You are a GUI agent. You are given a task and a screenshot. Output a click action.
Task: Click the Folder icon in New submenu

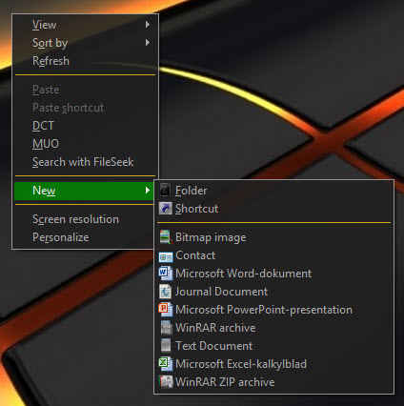pos(166,191)
